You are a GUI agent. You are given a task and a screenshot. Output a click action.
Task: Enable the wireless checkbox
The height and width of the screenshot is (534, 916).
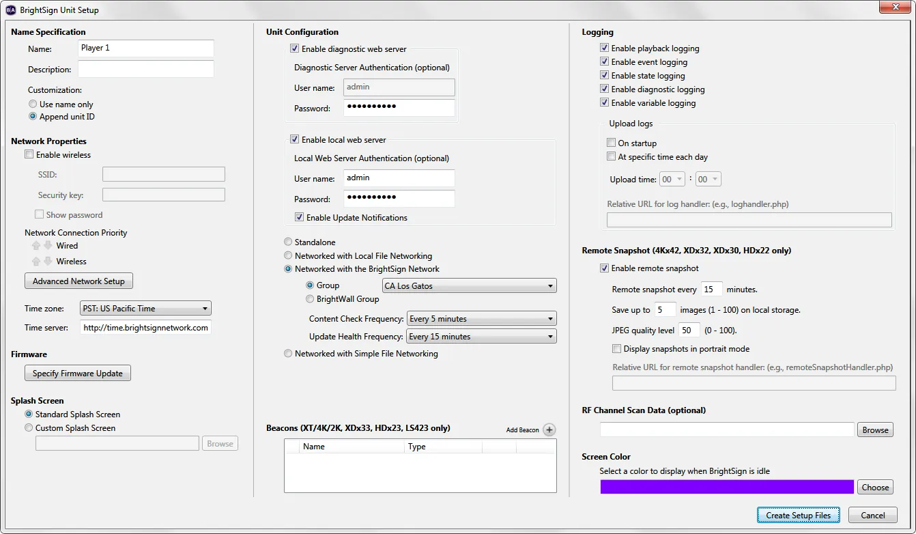pos(29,155)
